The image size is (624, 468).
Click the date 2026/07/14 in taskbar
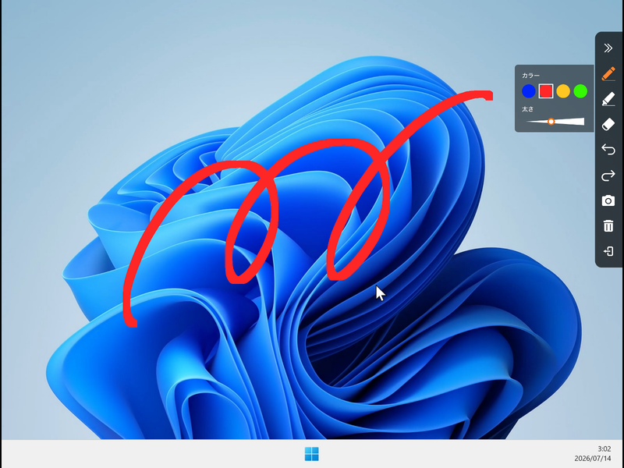(x=593, y=459)
